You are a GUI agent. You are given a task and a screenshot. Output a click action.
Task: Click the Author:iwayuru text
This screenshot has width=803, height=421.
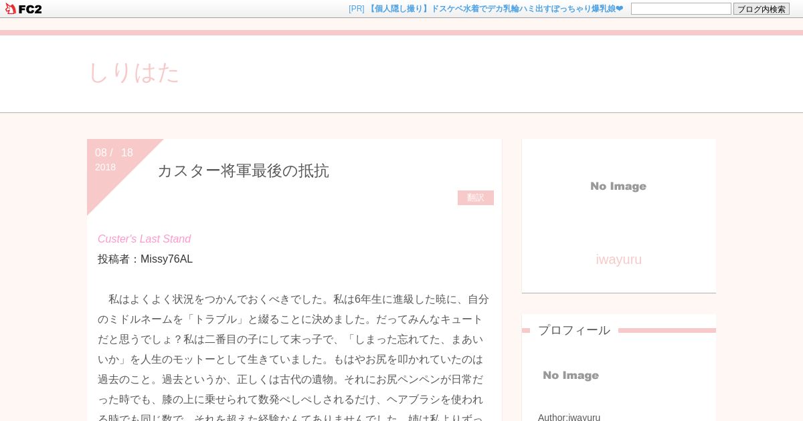569,417
